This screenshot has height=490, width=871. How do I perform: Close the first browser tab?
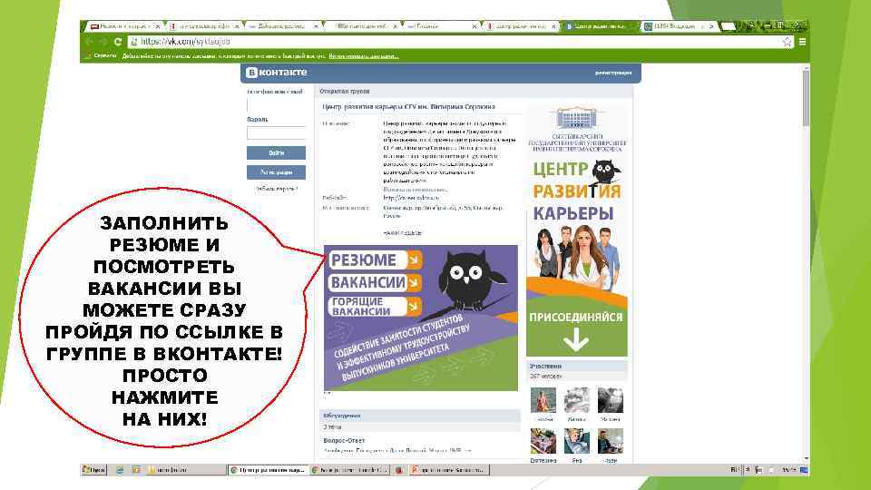(157, 26)
